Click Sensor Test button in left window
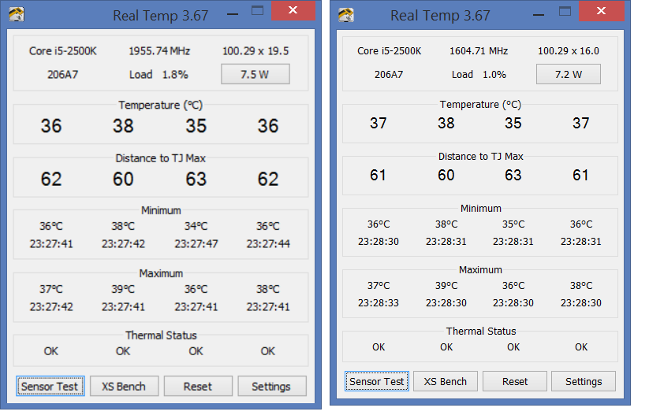The width and height of the screenshot is (649, 415). (x=50, y=386)
